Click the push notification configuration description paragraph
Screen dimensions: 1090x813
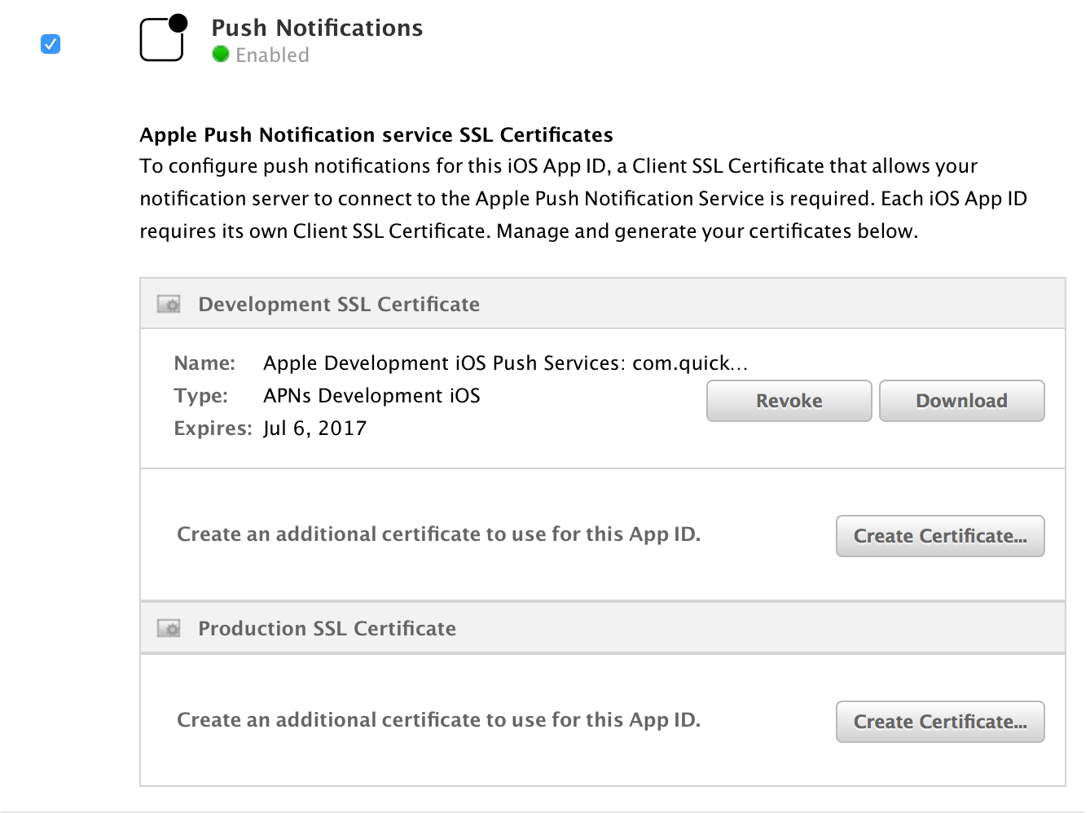pos(583,199)
